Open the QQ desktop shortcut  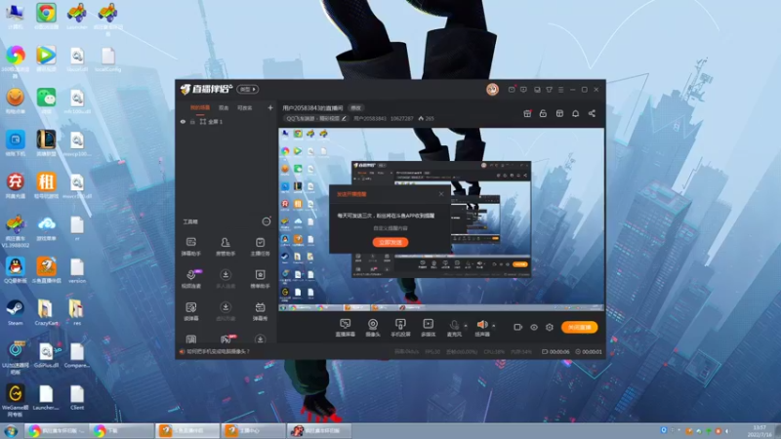point(15,270)
